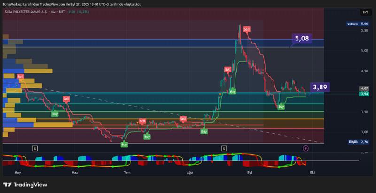
Task: Select the 5,08 price callout label
Action: (302, 39)
